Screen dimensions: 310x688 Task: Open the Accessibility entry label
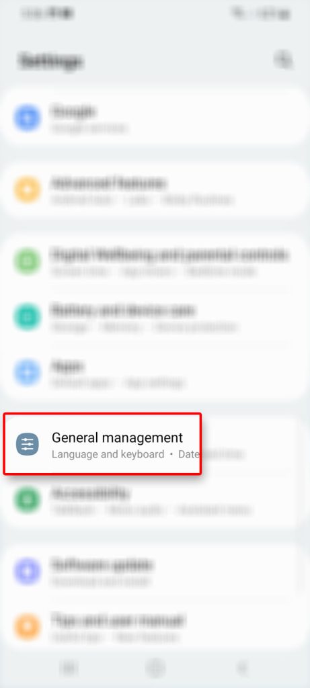[x=90, y=492]
